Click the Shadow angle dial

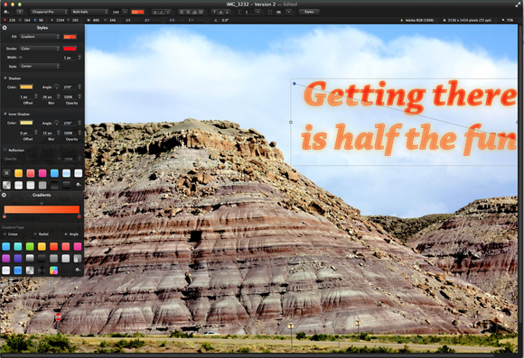[56, 87]
